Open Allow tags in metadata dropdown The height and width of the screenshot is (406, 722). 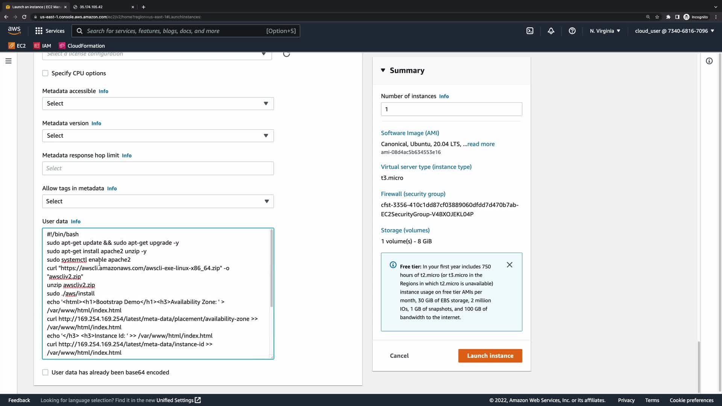[158, 201]
